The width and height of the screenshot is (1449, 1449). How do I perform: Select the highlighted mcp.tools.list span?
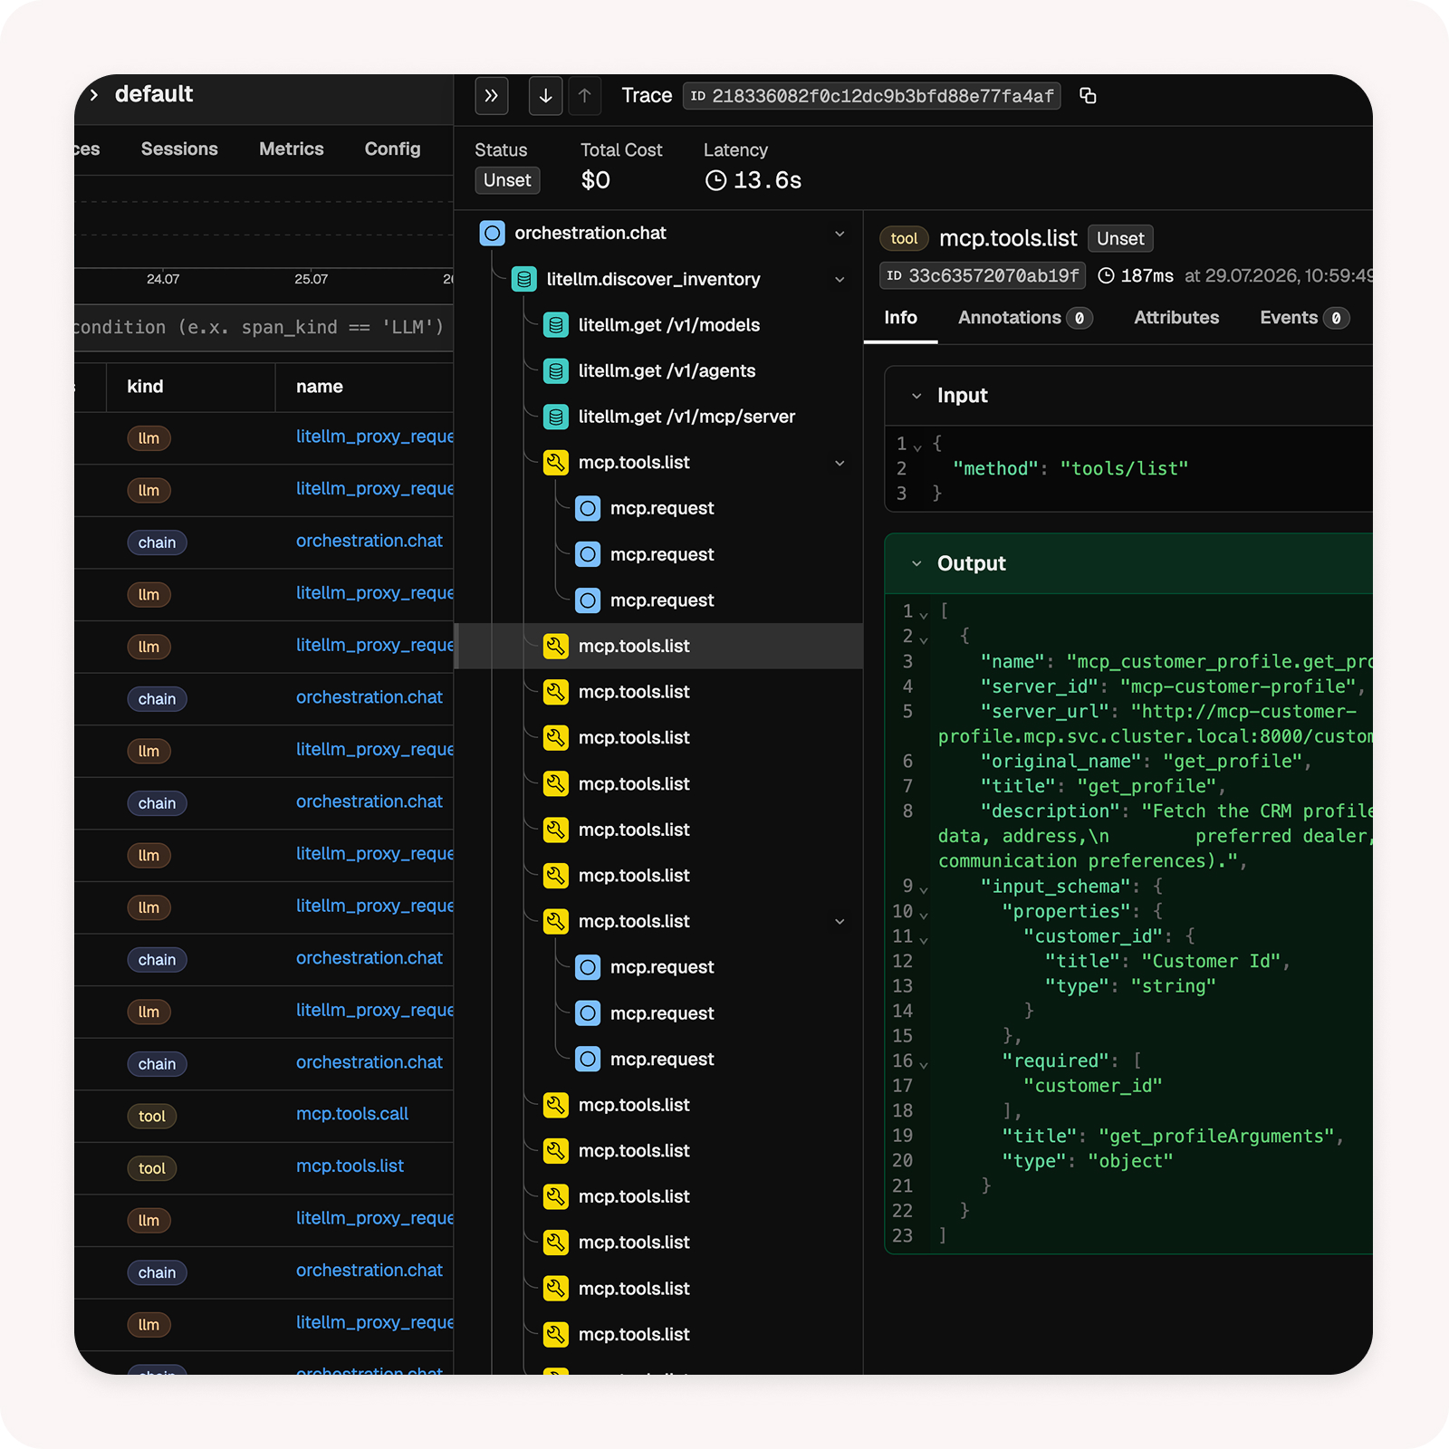(x=658, y=646)
